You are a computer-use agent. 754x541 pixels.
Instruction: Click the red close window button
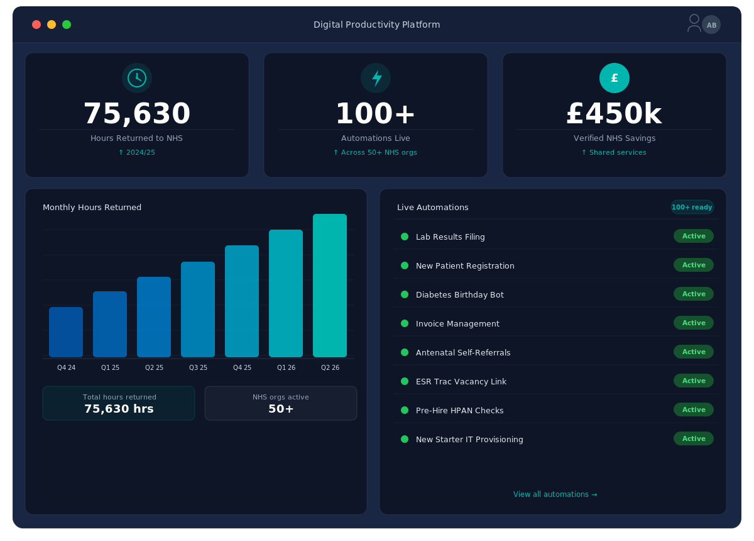click(x=36, y=25)
